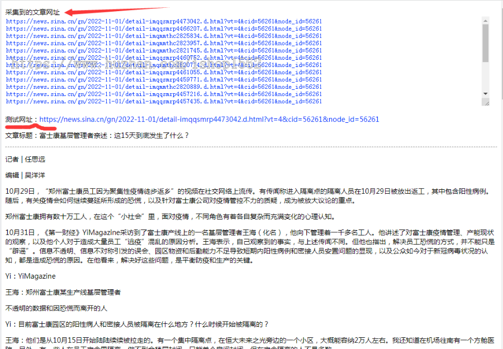The width and height of the screenshot is (503, 349).
Task: Click the URL line containing imqqsmrp4457435
Action: tap(164, 102)
